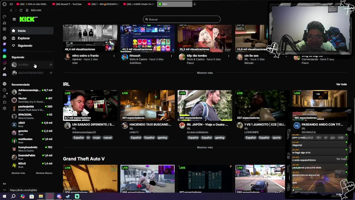Click the 'sports' tag on LOSROMPE stream
Screen dimensions: 355x200
point(276,138)
